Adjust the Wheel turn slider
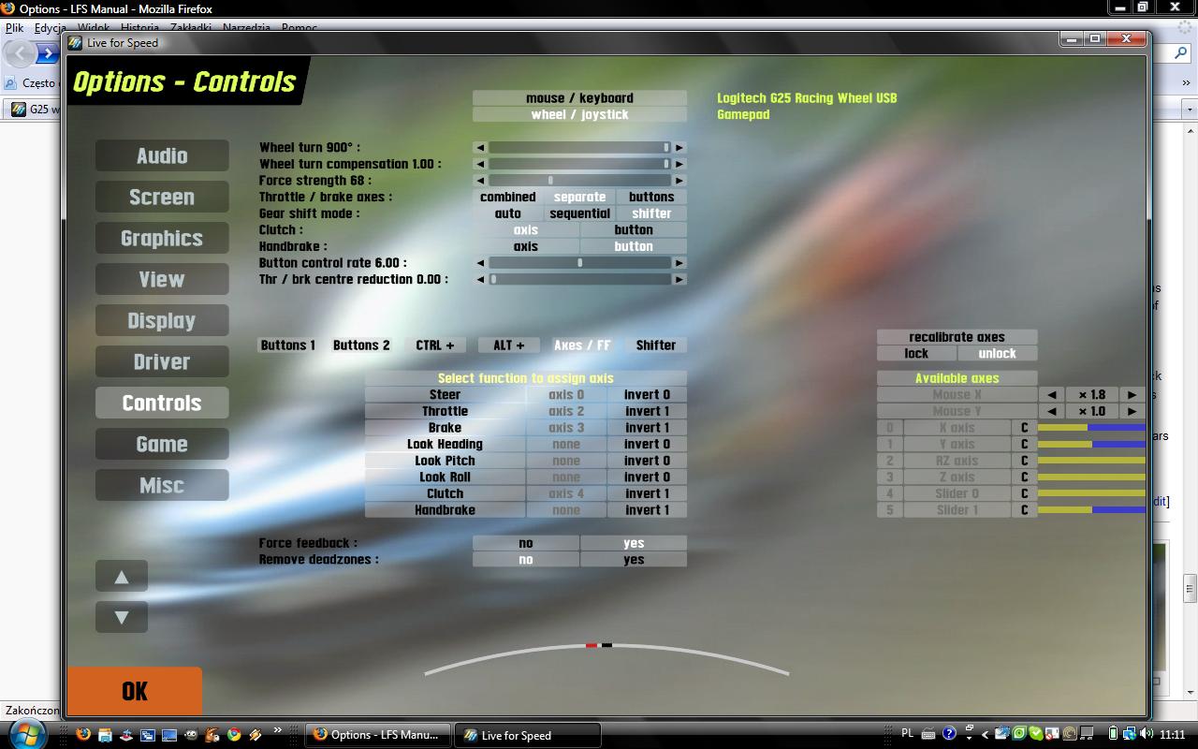Viewport: 1198px width, 749px height. pos(579,148)
